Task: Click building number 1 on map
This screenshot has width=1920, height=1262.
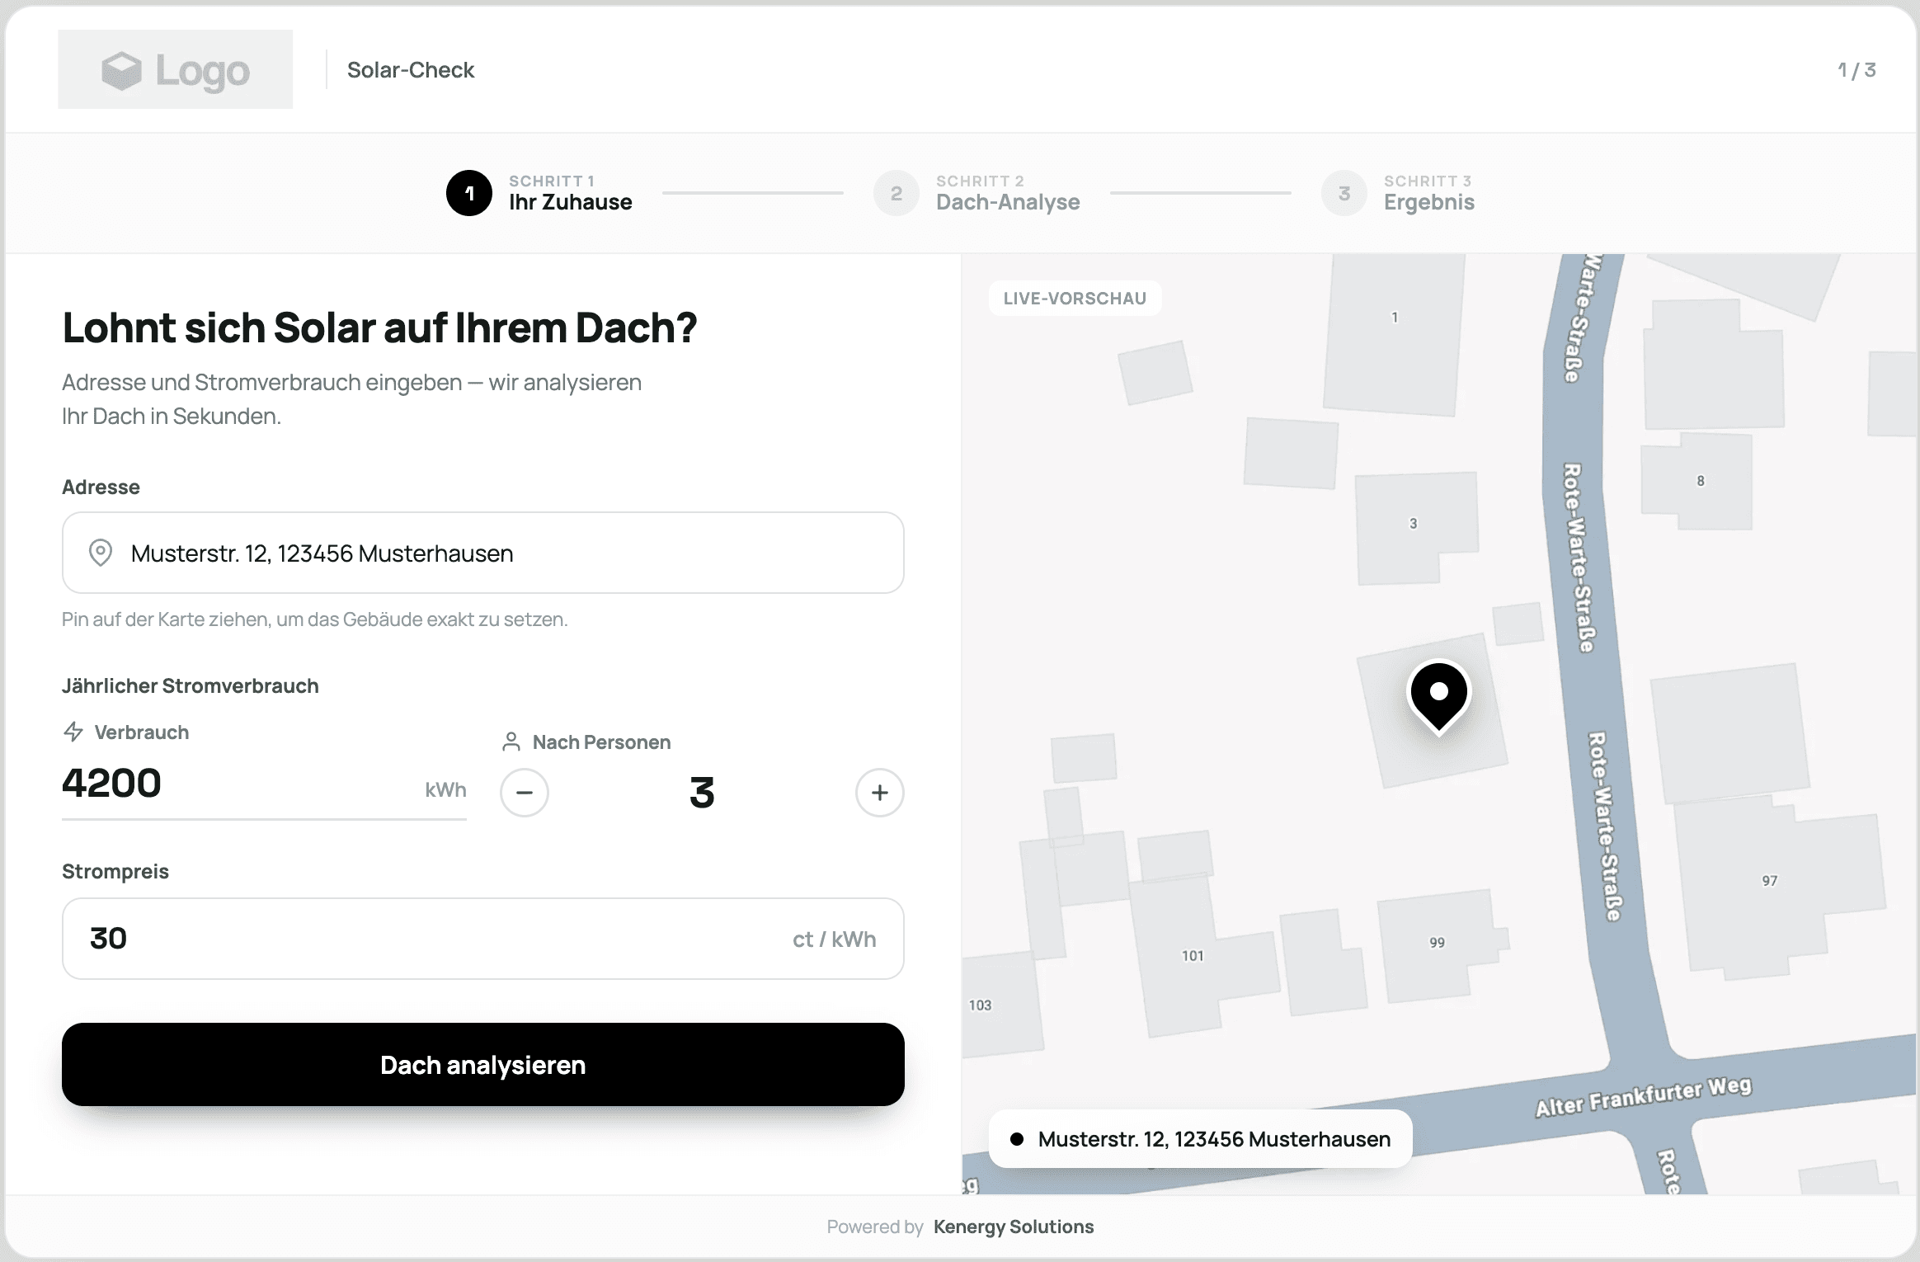Action: click(x=1395, y=318)
